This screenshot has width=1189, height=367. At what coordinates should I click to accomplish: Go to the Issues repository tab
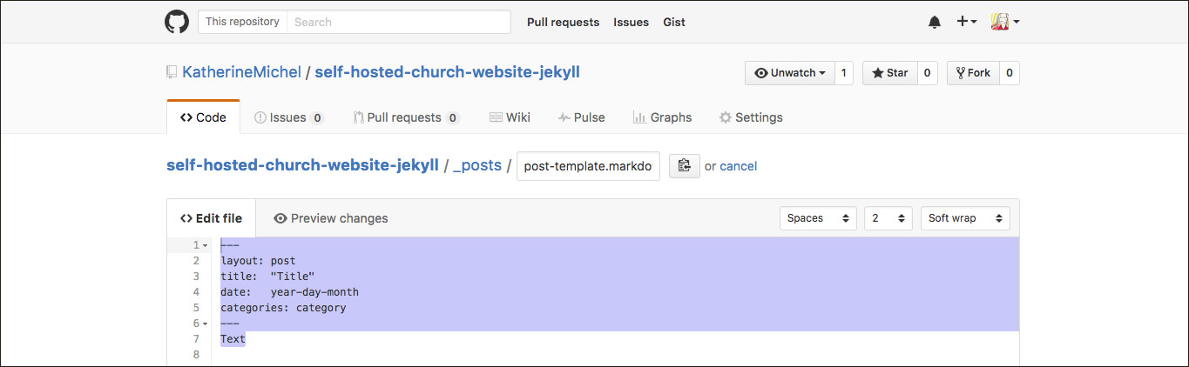tap(288, 117)
